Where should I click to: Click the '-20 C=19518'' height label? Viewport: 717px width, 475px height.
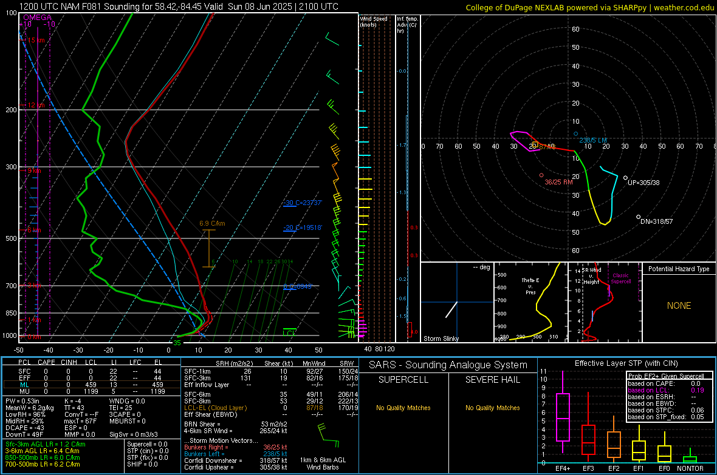(302, 227)
